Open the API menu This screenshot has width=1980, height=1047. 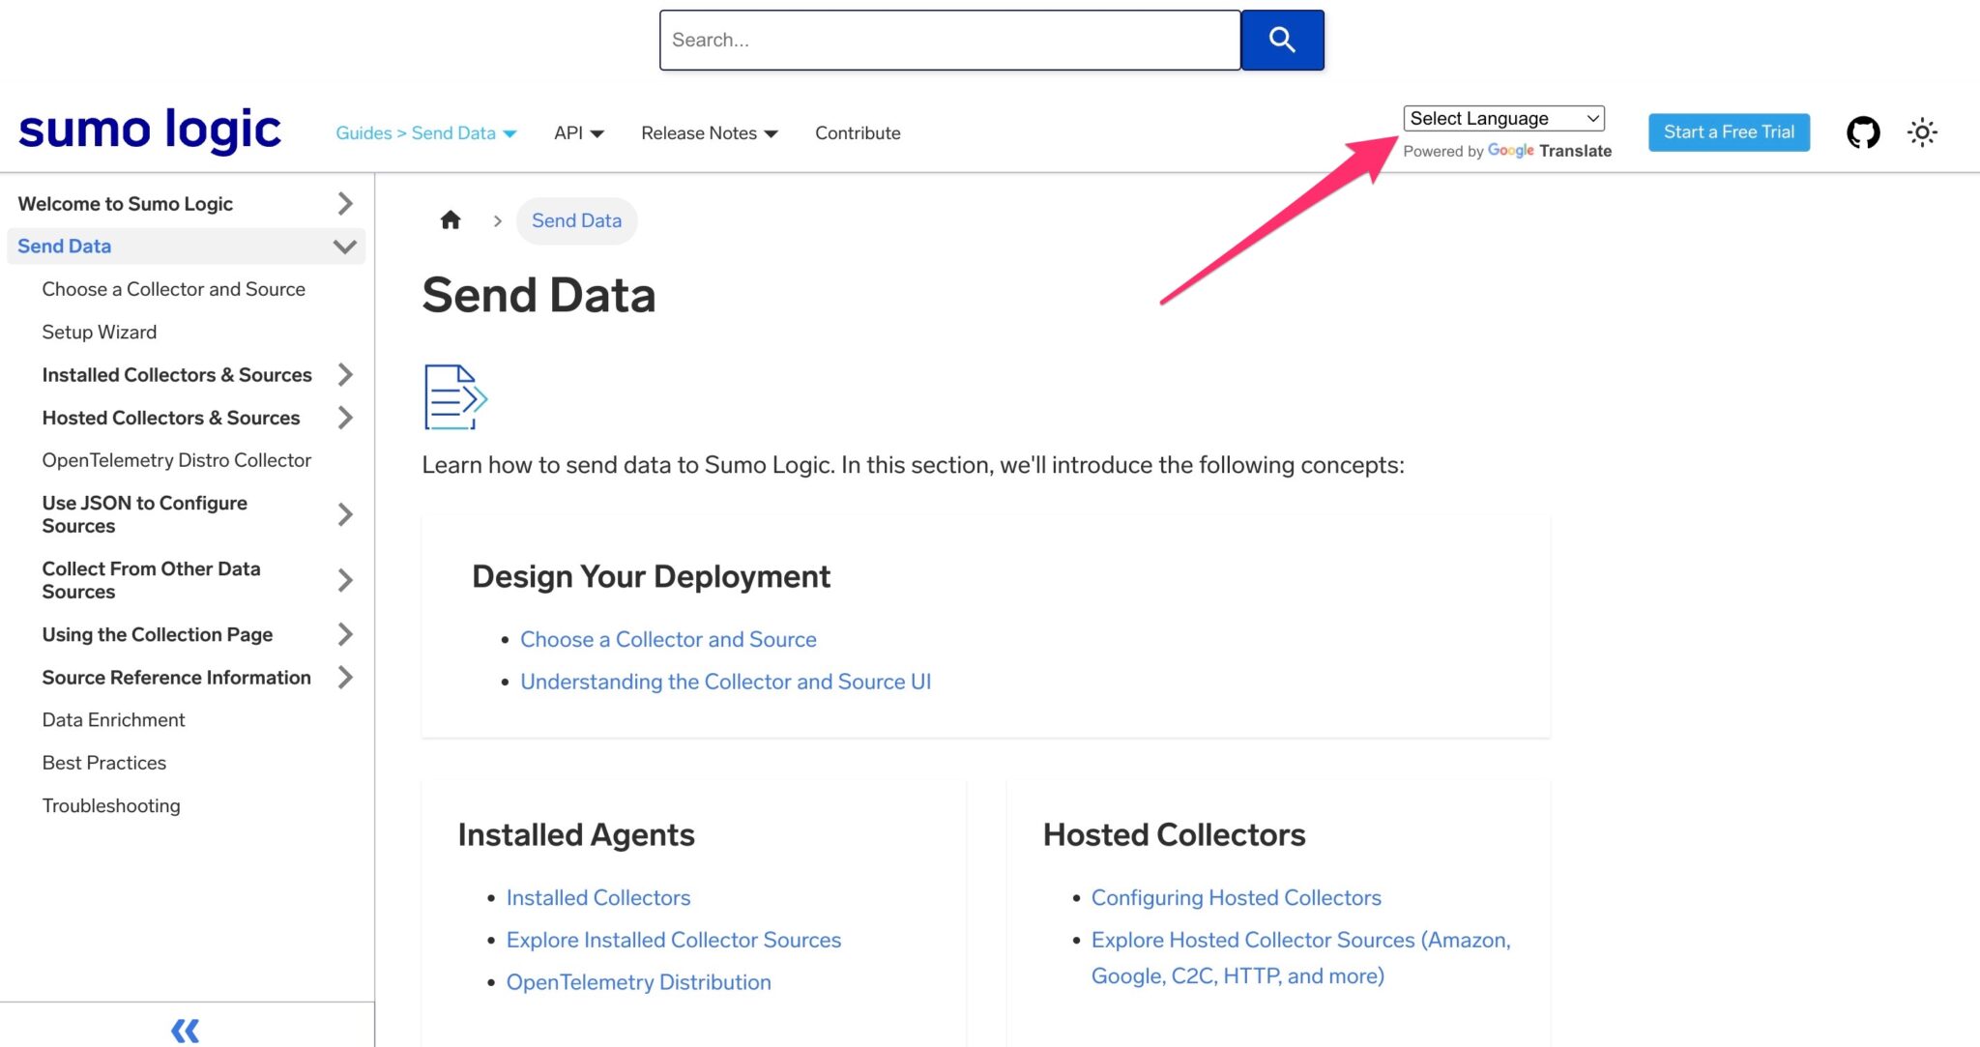click(x=578, y=133)
